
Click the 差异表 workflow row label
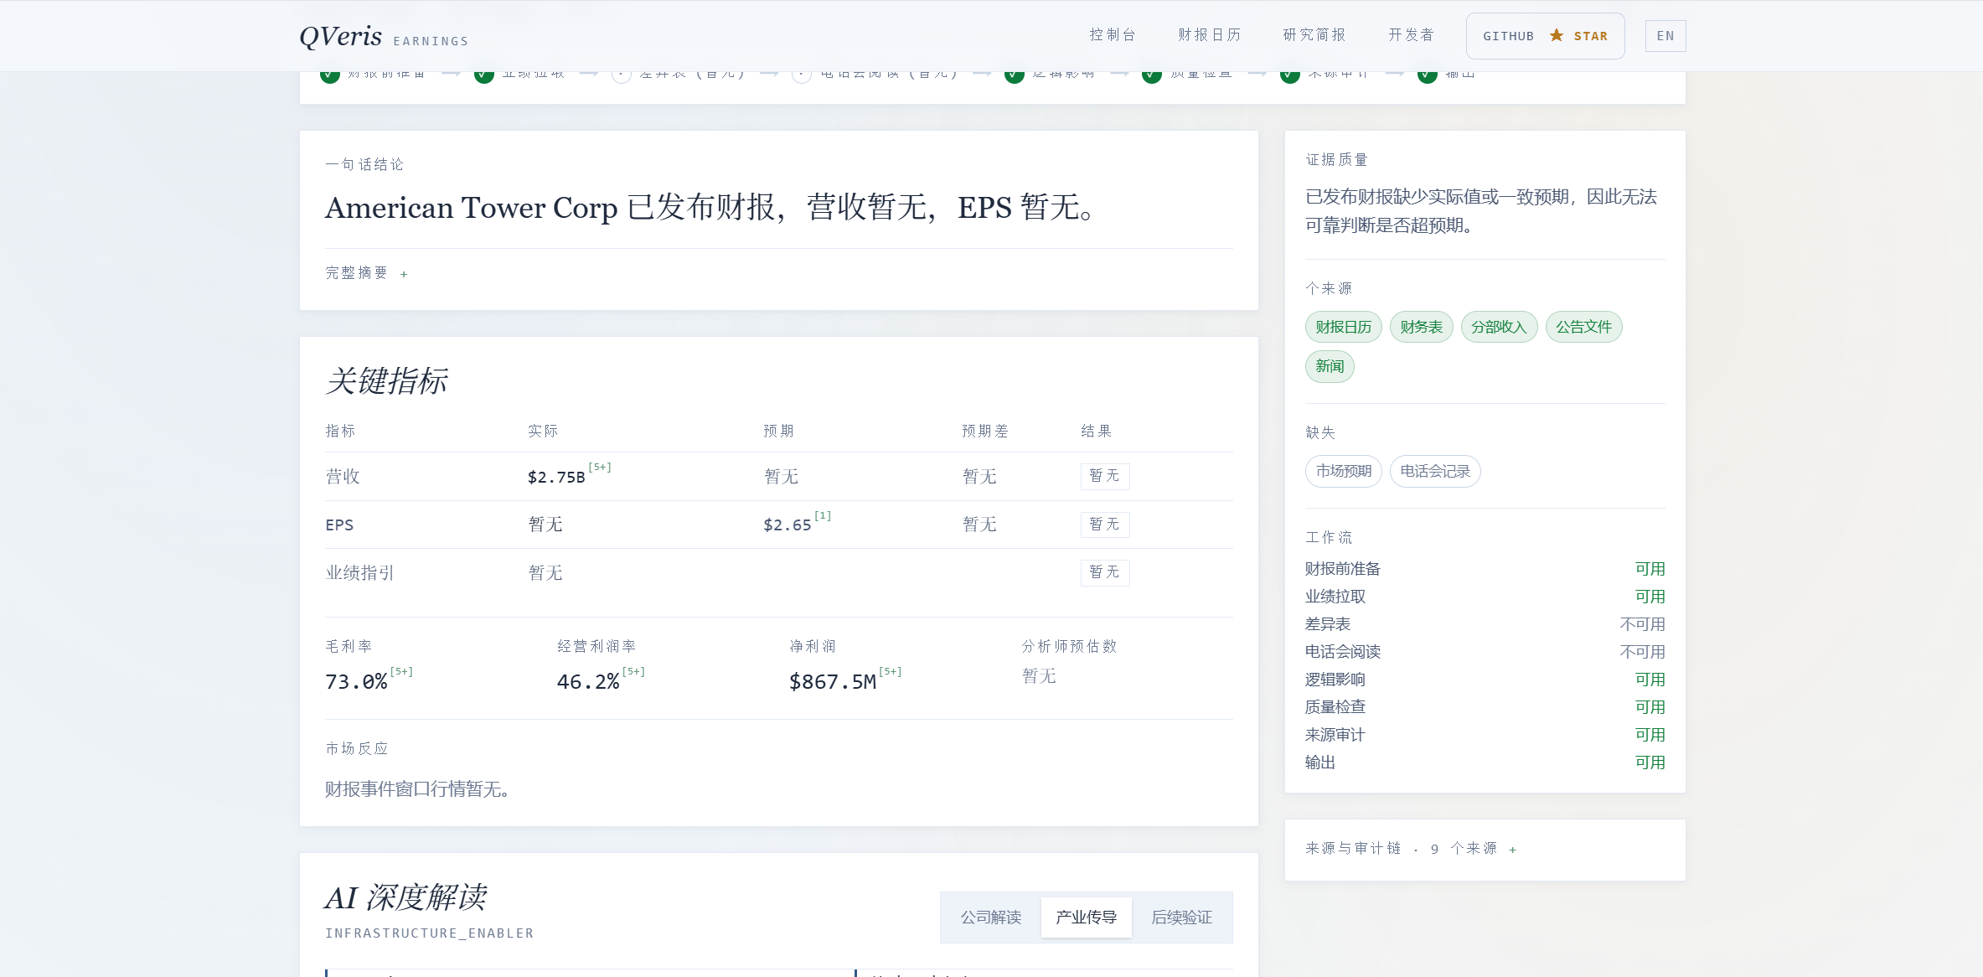[1328, 624]
